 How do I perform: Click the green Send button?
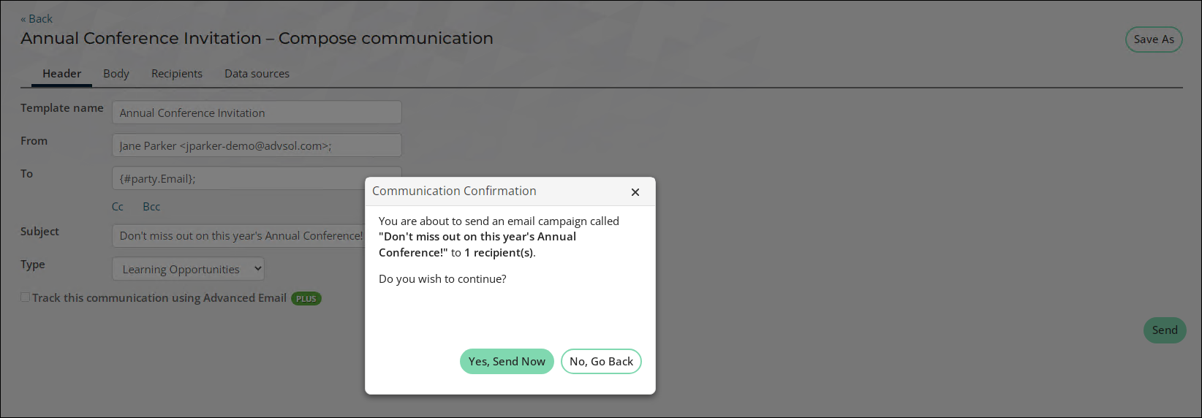click(x=1165, y=330)
